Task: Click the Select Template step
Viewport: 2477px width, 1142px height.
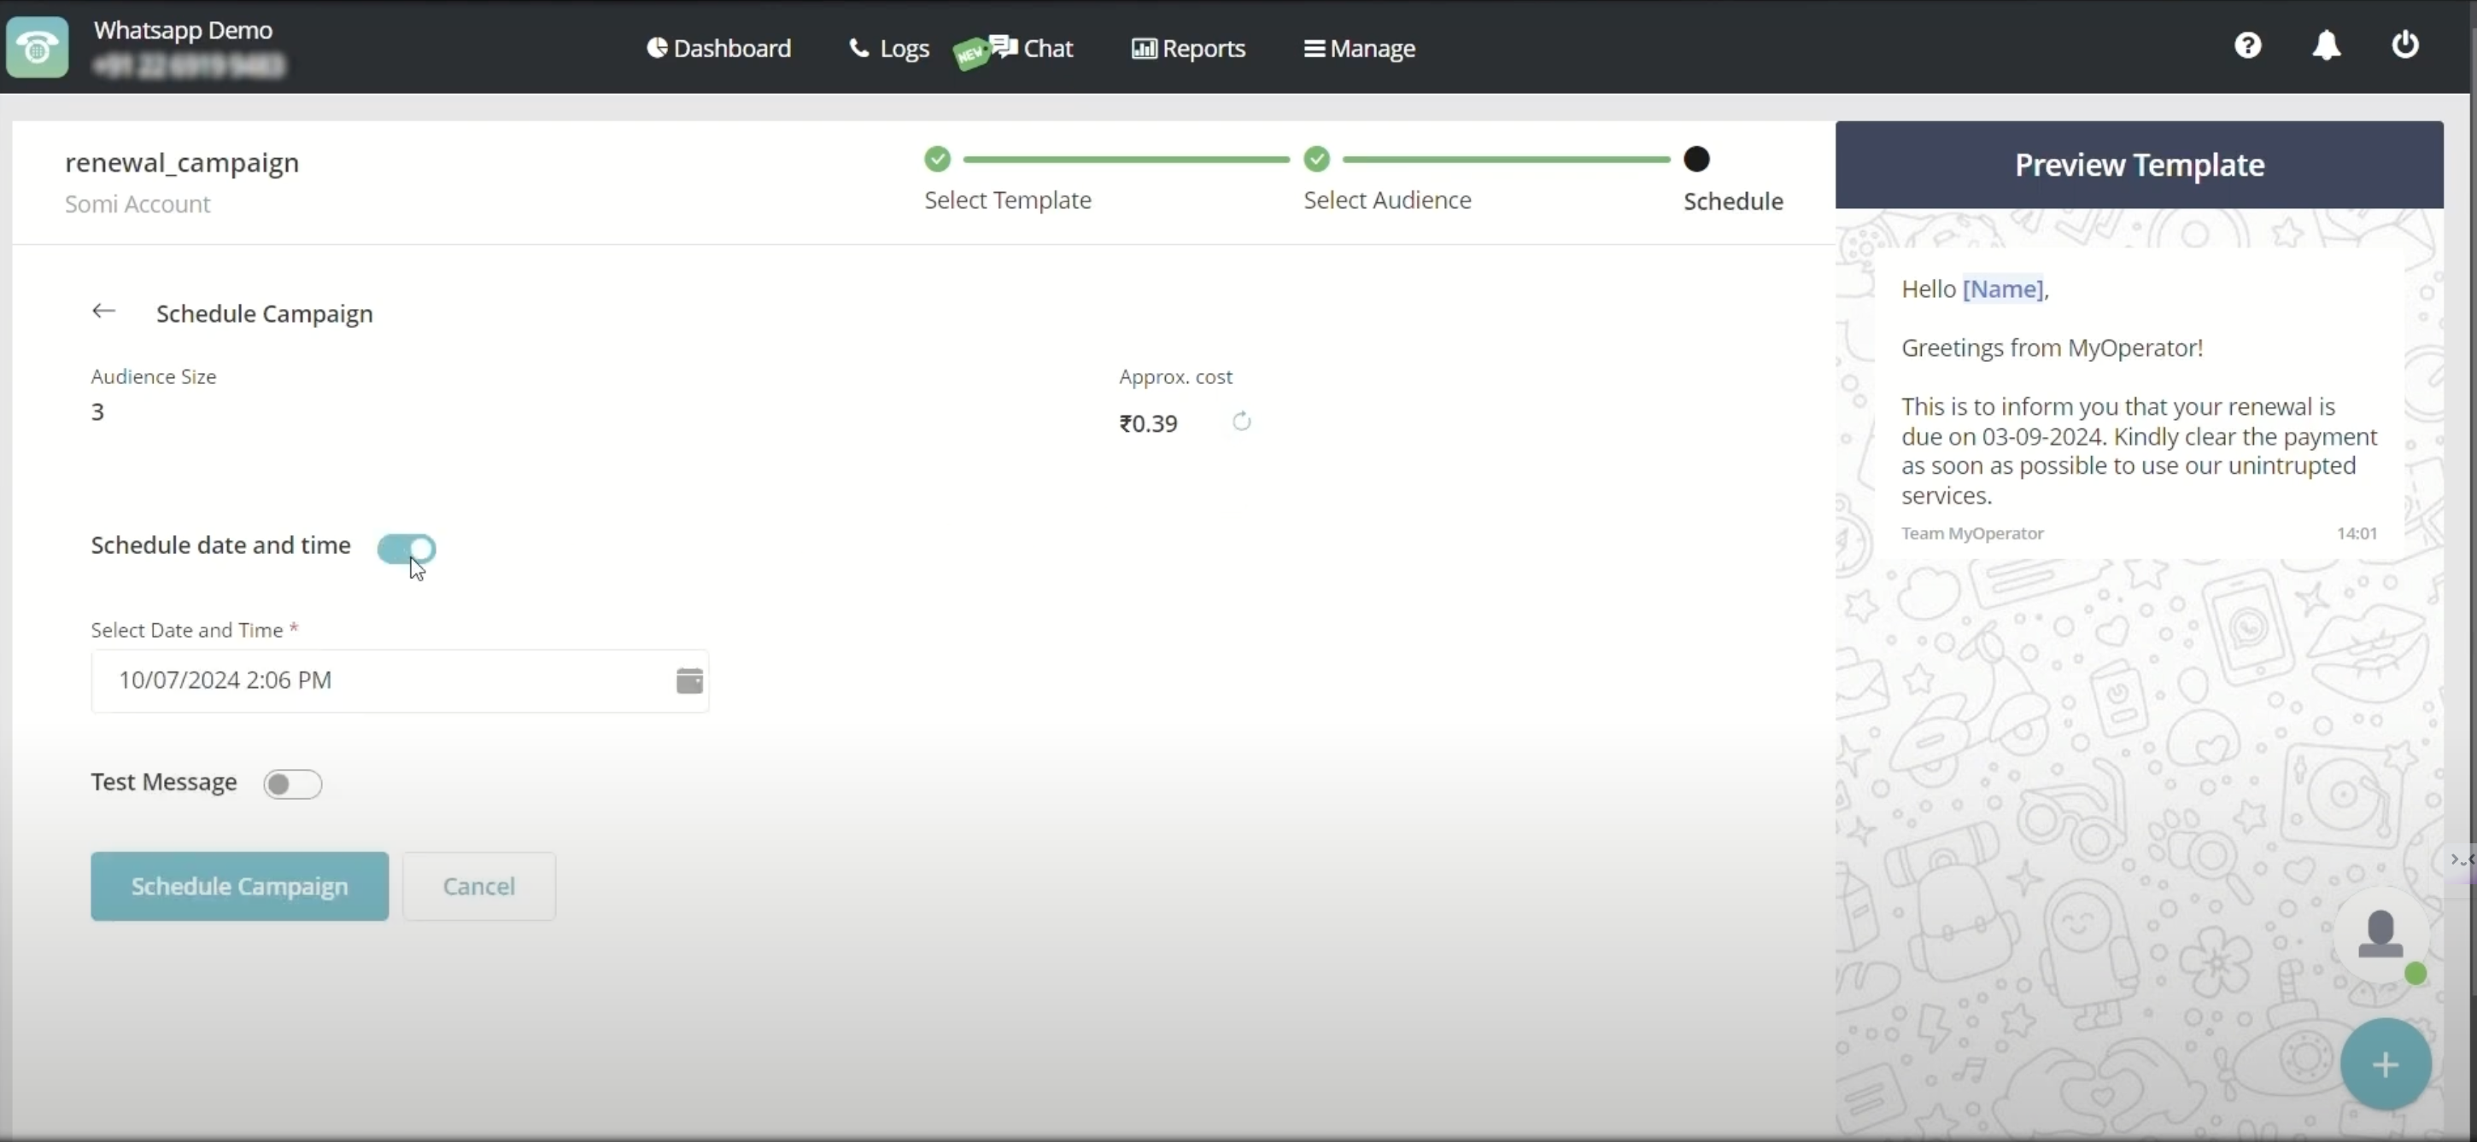Action: pos(937,158)
